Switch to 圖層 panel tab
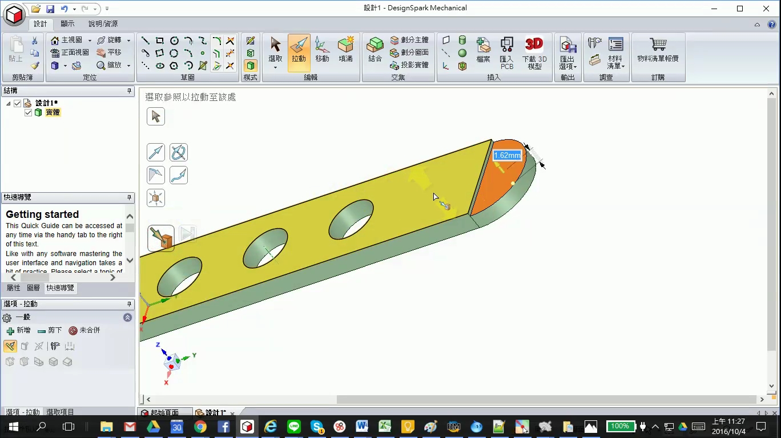The image size is (781, 438). click(34, 288)
